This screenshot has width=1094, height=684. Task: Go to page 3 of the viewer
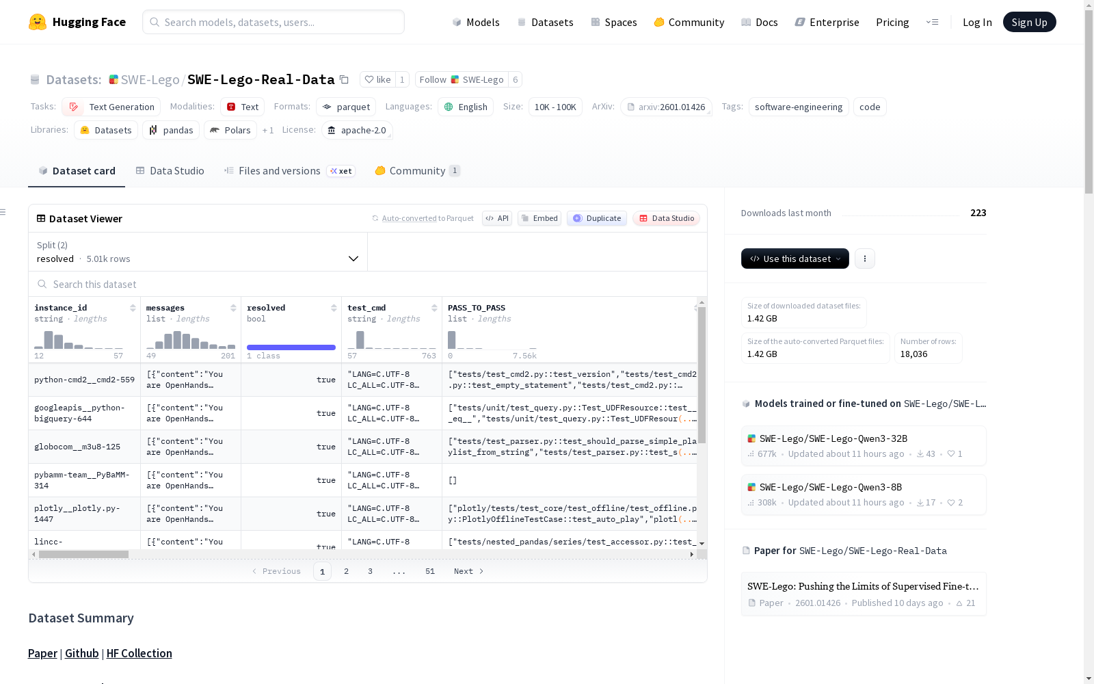point(370,571)
